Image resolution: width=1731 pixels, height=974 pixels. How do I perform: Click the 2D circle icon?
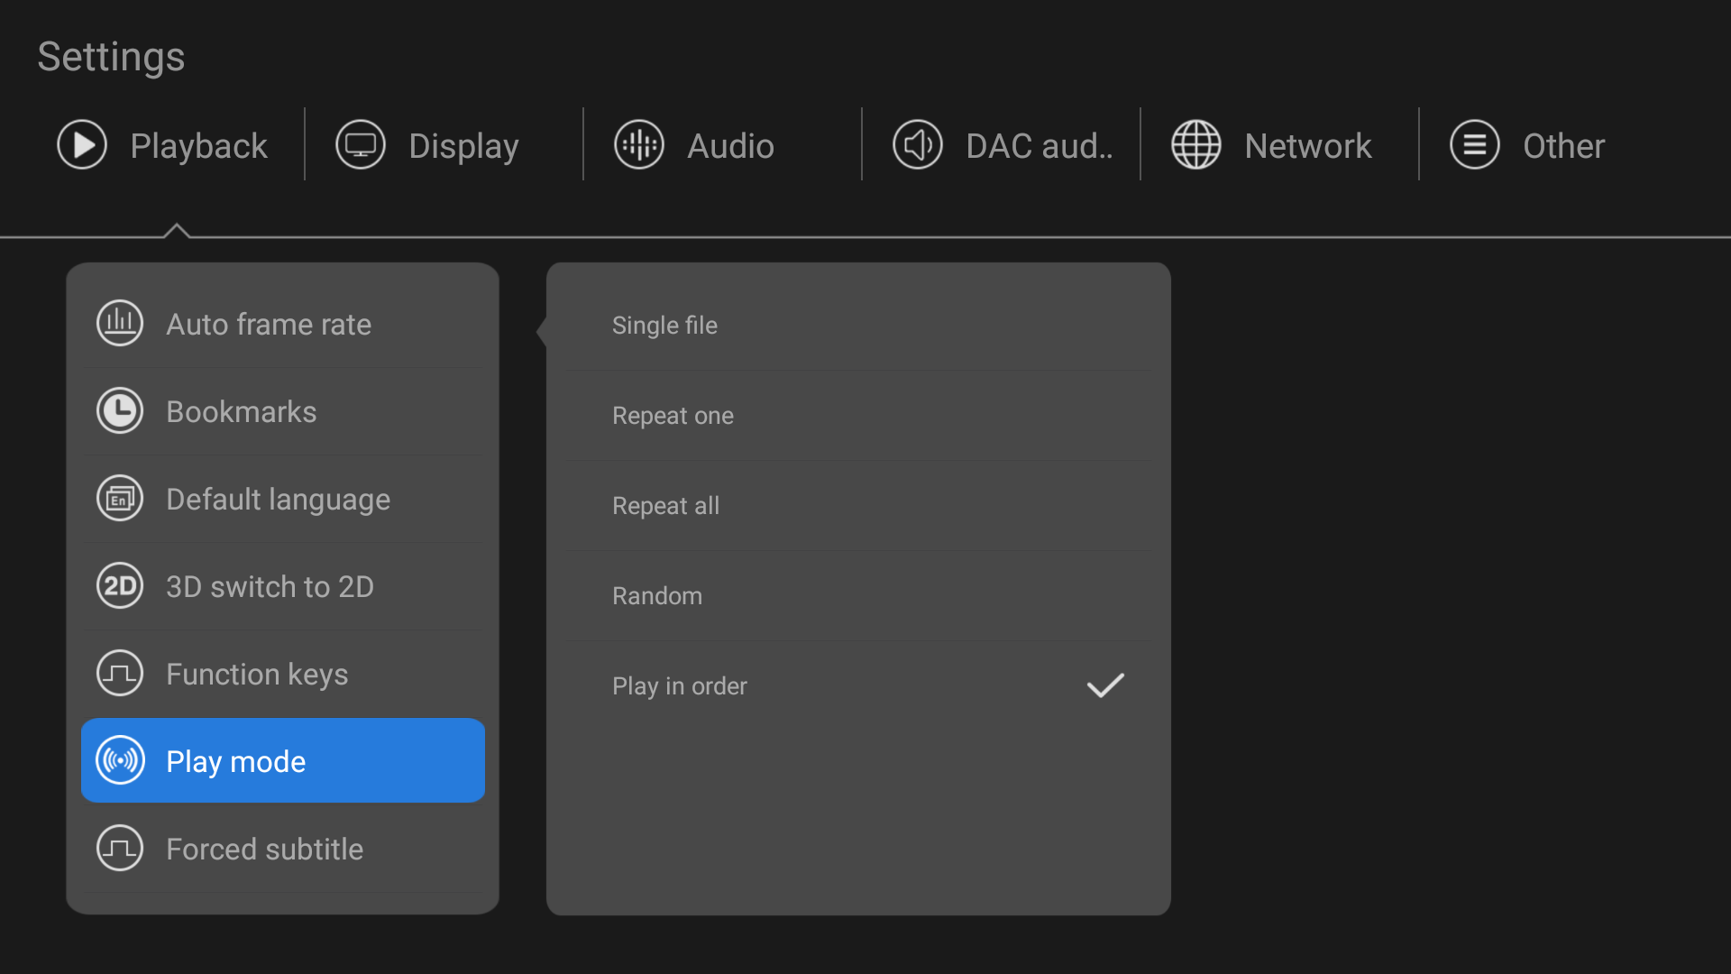click(x=120, y=585)
